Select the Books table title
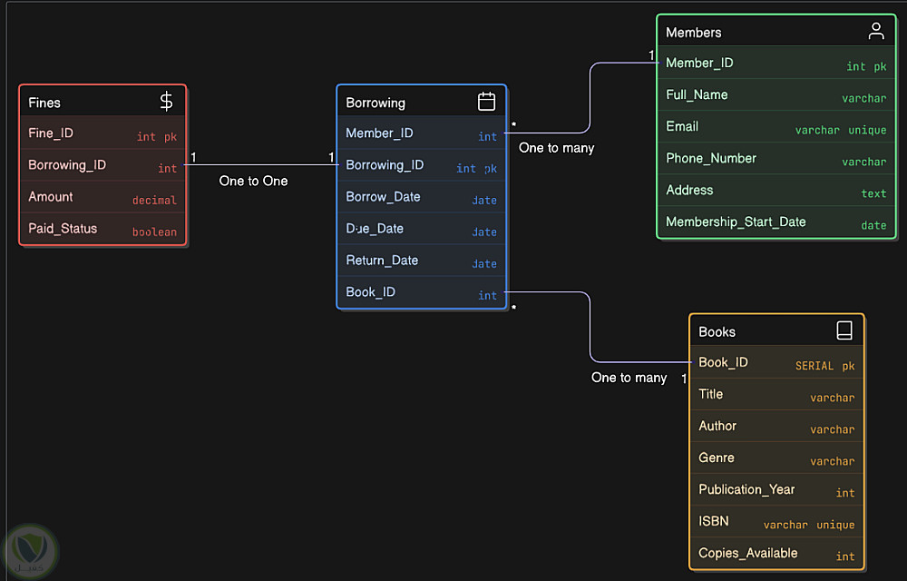The width and height of the screenshot is (907, 581). click(x=717, y=332)
